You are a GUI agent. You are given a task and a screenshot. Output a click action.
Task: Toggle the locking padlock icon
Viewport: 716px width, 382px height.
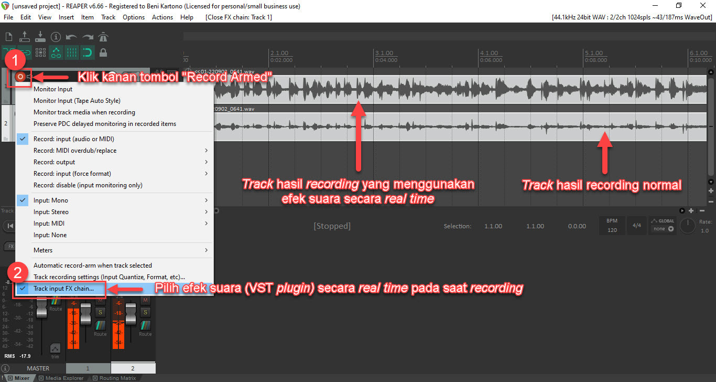coord(103,52)
